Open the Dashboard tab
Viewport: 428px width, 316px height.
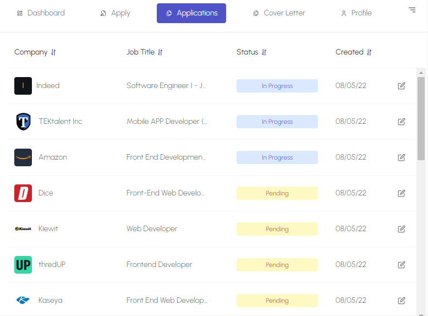[x=41, y=13]
